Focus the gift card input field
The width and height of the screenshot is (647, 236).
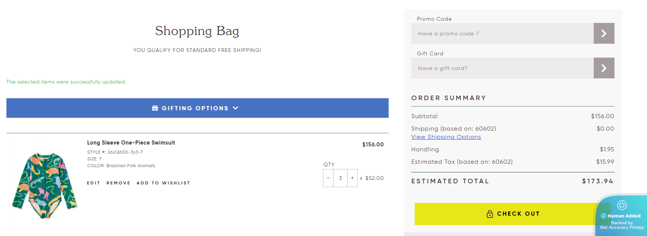(502, 68)
